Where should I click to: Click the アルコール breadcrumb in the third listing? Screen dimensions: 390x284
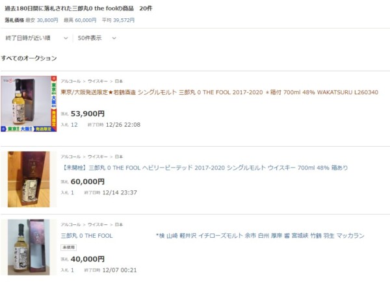pyautogui.click(x=71, y=225)
